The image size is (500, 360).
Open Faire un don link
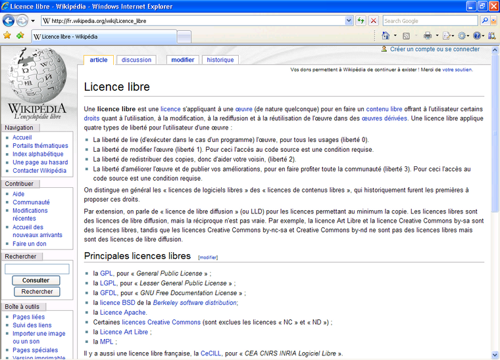[30, 244]
